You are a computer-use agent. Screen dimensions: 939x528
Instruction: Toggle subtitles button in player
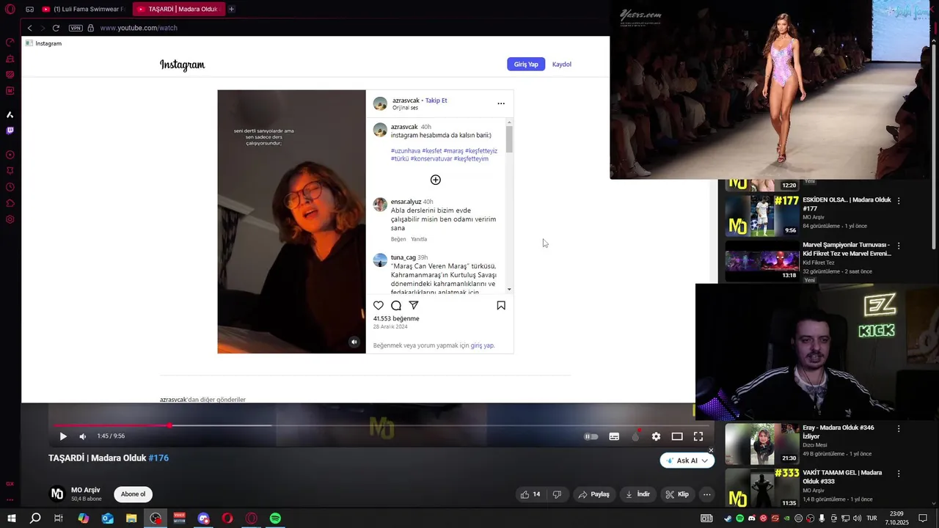pyautogui.click(x=614, y=436)
